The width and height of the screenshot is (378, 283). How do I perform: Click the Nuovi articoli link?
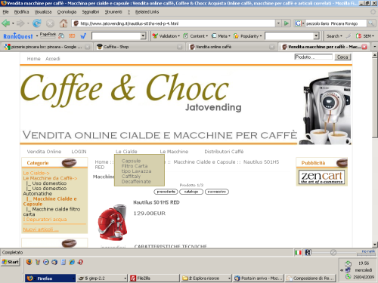pos(41,229)
